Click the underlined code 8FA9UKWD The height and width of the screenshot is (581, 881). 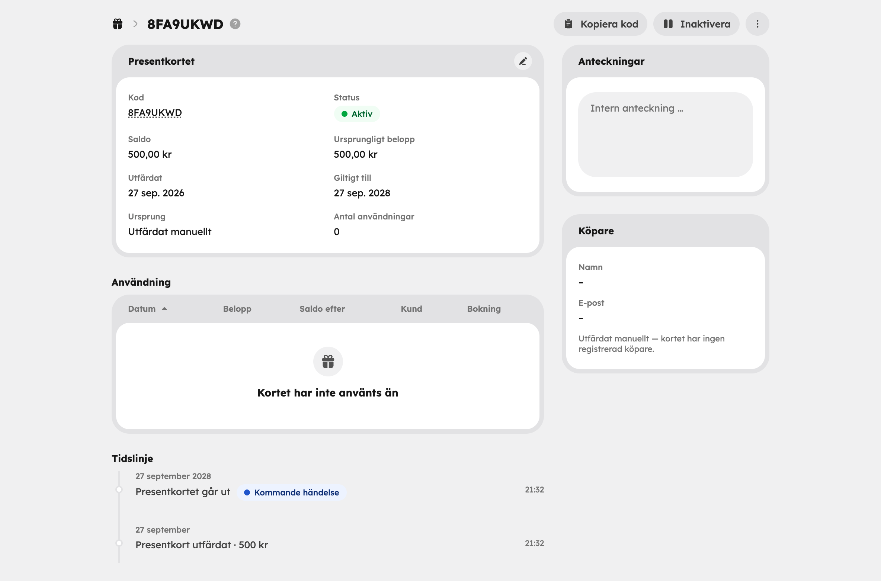coord(155,113)
